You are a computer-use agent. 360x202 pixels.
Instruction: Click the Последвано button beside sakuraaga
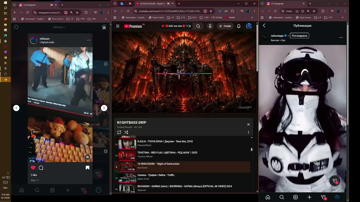point(300,36)
